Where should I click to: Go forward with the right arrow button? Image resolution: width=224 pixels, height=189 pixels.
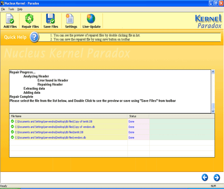click(217, 178)
